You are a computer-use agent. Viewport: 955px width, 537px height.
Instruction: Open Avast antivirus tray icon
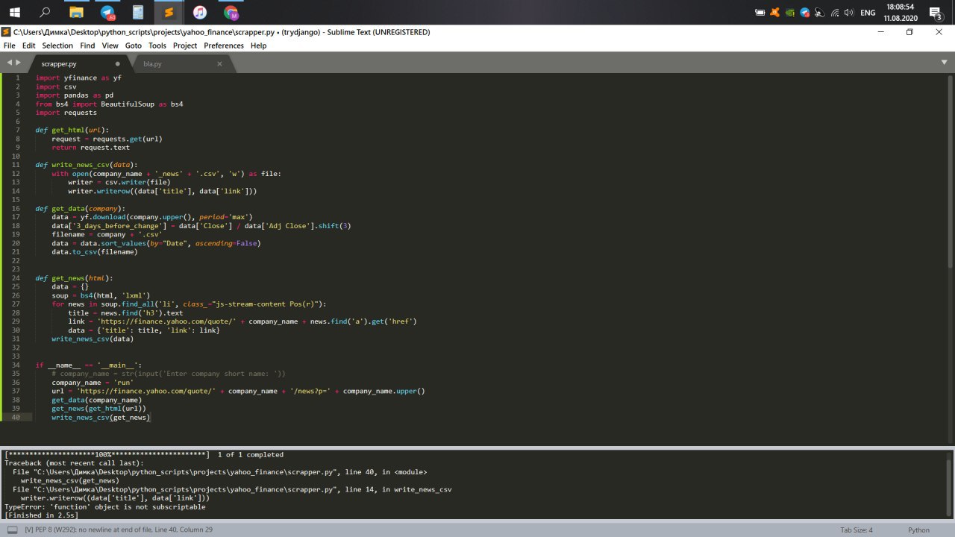(x=775, y=13)
